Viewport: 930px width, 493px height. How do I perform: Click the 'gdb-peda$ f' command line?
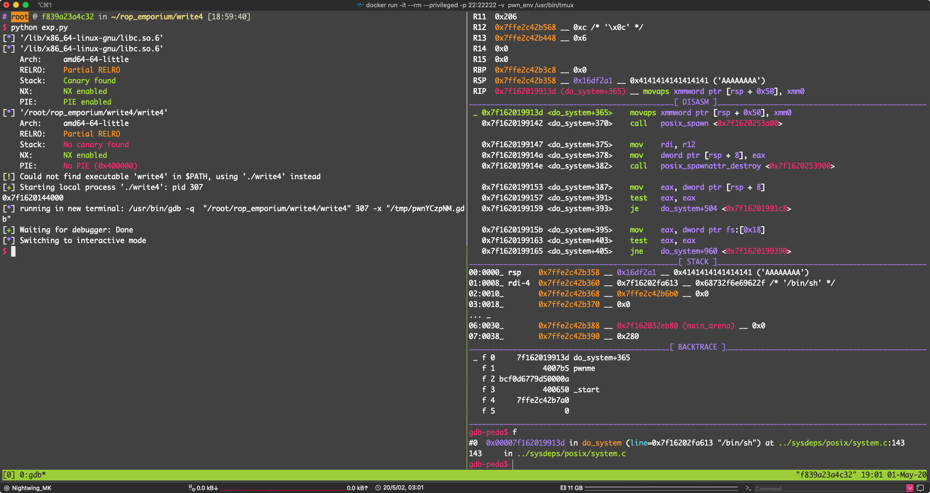[493, 432]
